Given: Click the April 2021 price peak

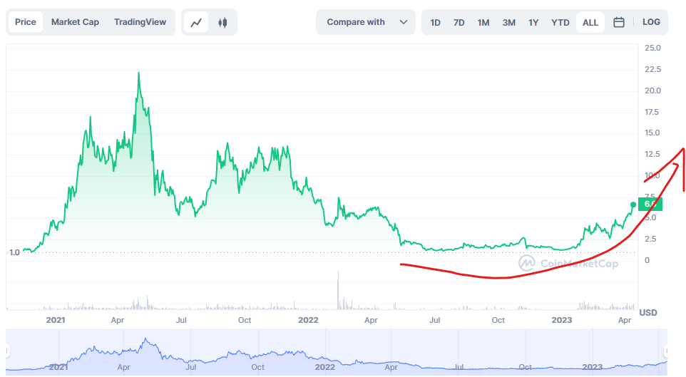Looking at the screenshot, I should [x=138, y=73].
